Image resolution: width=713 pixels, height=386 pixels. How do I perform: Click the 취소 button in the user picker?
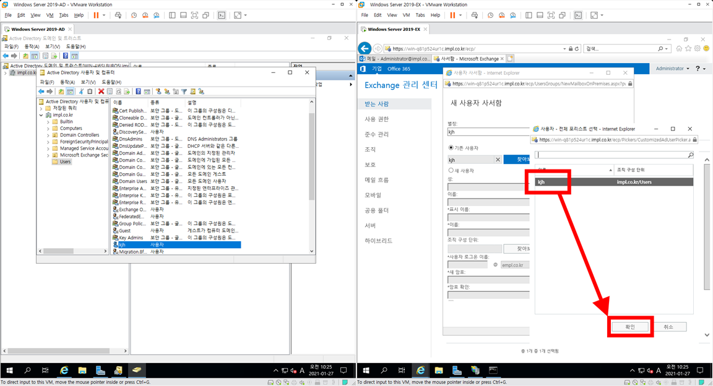[668, 327]
